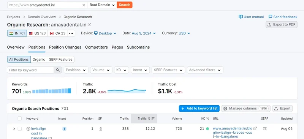
Task: Switch to the Positions tab
Action: [37, 47]
